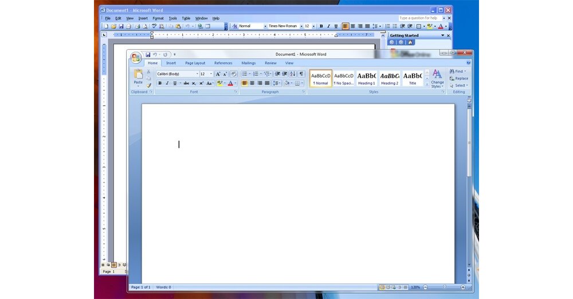Toggle Show/Hide paragraph marks in the ribbon
The height and width of the screenshot is (299, 573).
[x=301, y=74]
